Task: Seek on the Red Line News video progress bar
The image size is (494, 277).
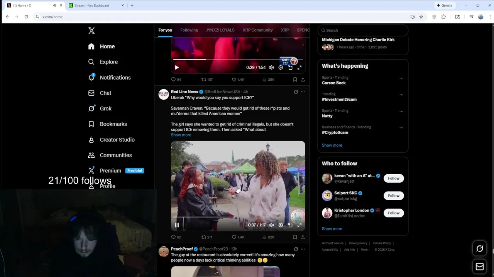Action: click(238, 217)
